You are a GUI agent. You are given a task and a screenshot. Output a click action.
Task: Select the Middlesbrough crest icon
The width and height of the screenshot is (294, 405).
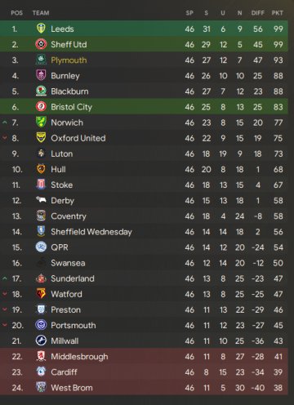click(41, 356)
